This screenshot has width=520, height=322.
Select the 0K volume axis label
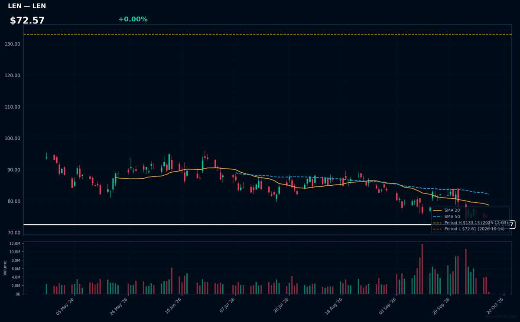coord(18,294)
